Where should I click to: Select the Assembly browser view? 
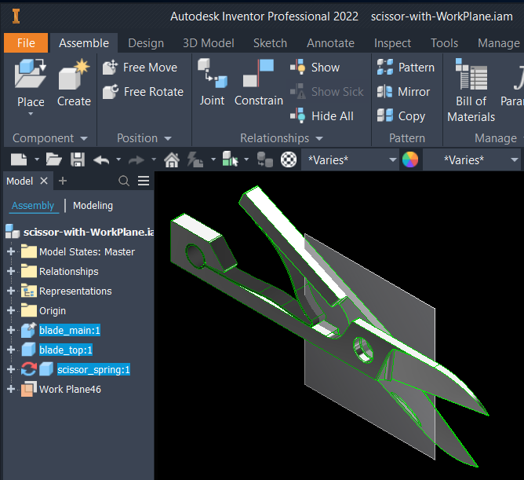[33, 206]
